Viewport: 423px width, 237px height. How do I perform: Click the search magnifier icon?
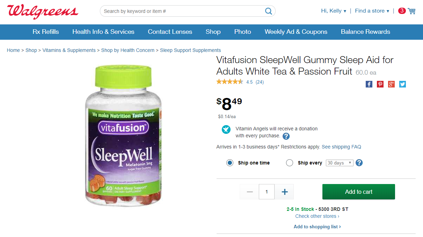point(268,11)
